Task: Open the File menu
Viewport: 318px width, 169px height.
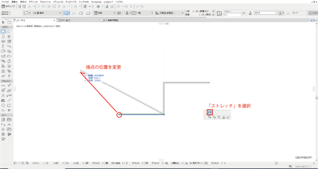Action: pyautogui.click(x=5, y=2)
